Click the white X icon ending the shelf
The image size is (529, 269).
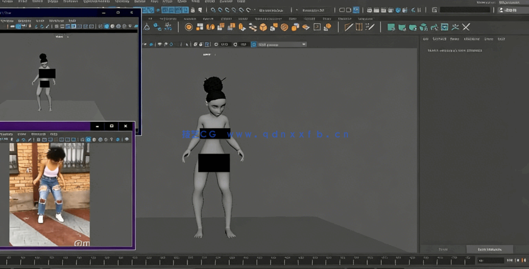[x=466, y=27]
